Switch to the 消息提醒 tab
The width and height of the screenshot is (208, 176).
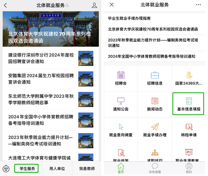(x=155, y=169)
